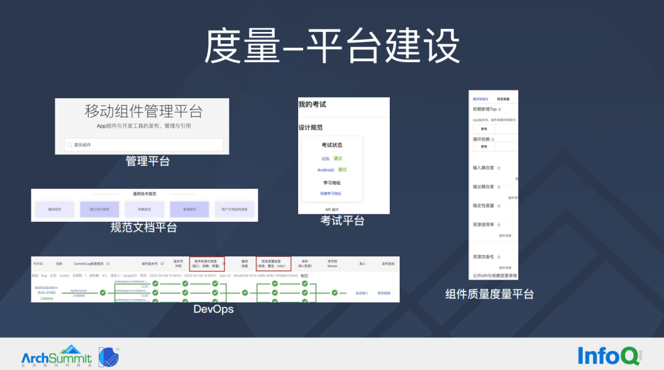Click the info icon beside 稳定性度量

[498, 206]
